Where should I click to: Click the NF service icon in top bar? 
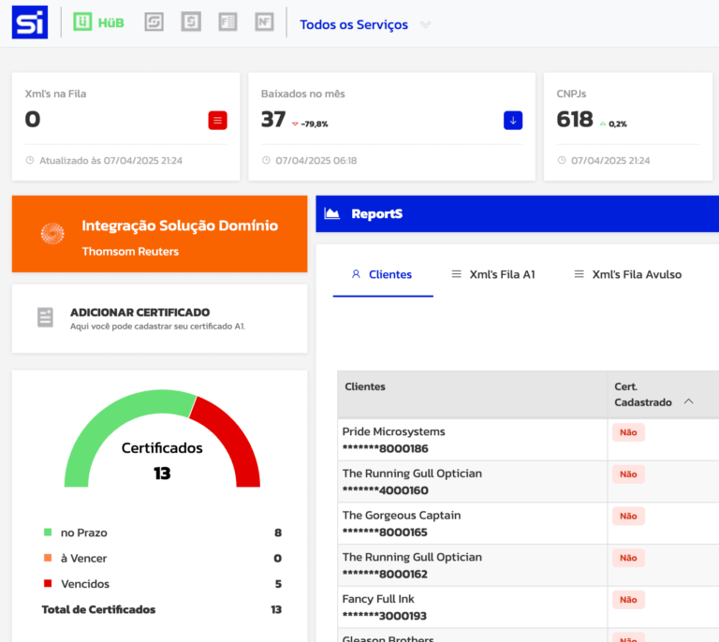coord(264,22)
